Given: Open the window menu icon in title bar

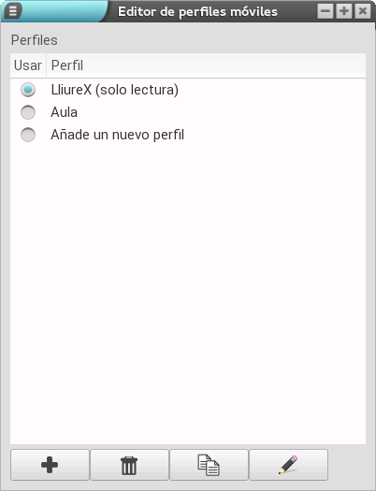Looking at the screenshot, I should tap(13, 11).
